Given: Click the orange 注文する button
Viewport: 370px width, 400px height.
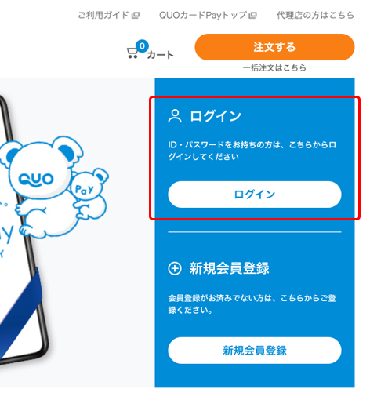Looking at the screenshot, I should click(274, 47).
